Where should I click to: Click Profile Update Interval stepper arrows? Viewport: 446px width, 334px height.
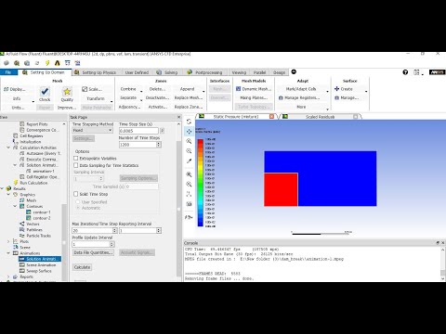[112, 244]
